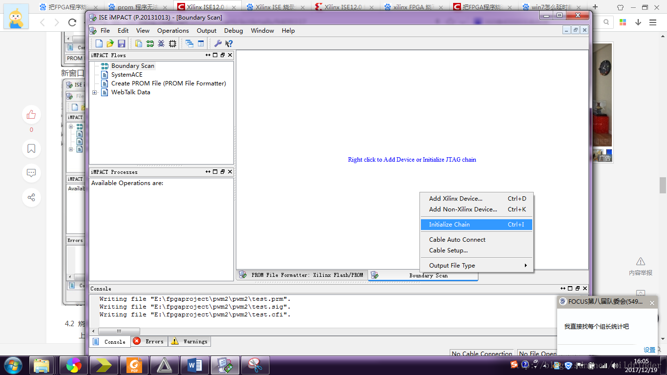Open the browser hamburger menu

click(653, 22)
